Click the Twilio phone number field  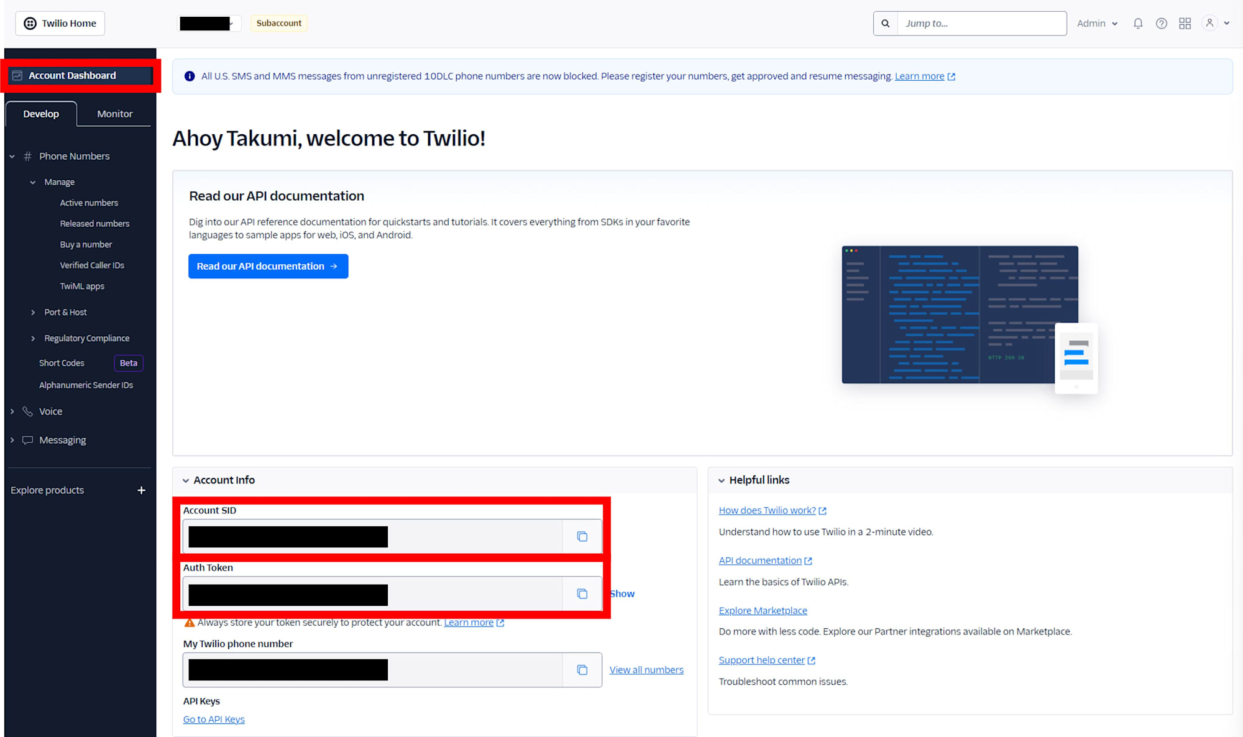(372, 670)
